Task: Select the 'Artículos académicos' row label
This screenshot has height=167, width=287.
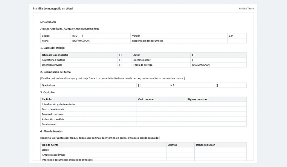Action: pyautogui.click(x=54, y=155)
